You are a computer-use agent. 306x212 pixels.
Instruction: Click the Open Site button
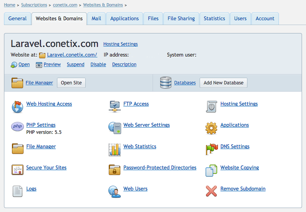(x=71, y=83)
